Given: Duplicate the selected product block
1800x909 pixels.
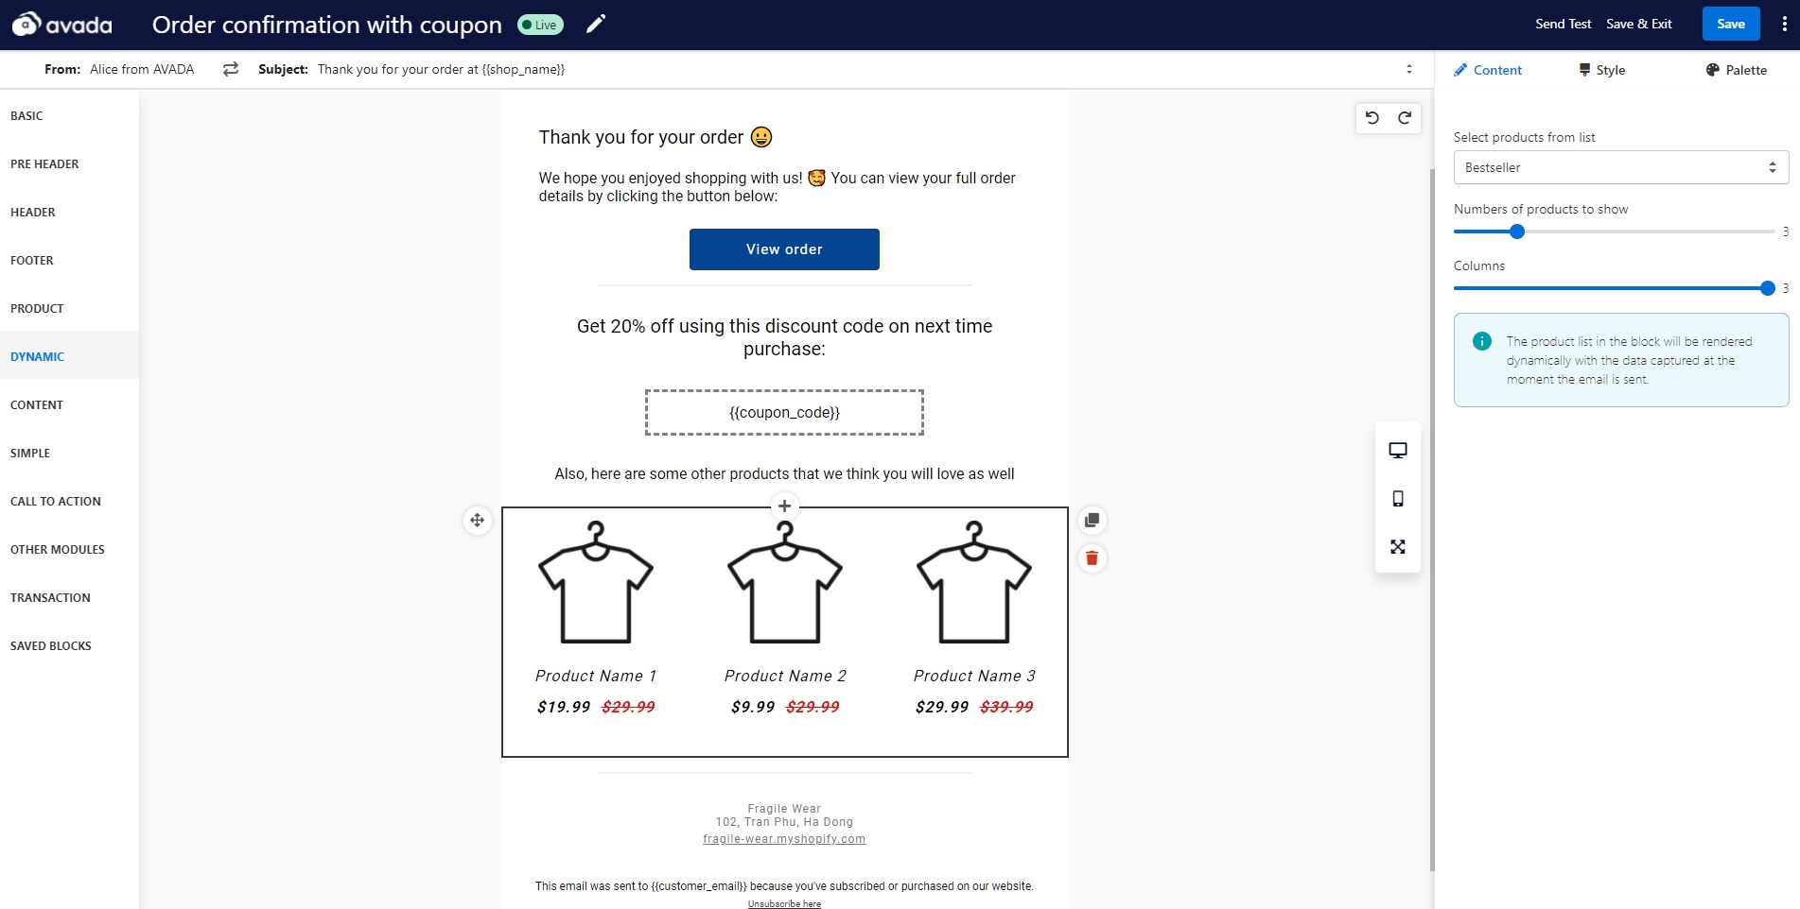Looking at the screenshot, I should [x=1092, y=521].
